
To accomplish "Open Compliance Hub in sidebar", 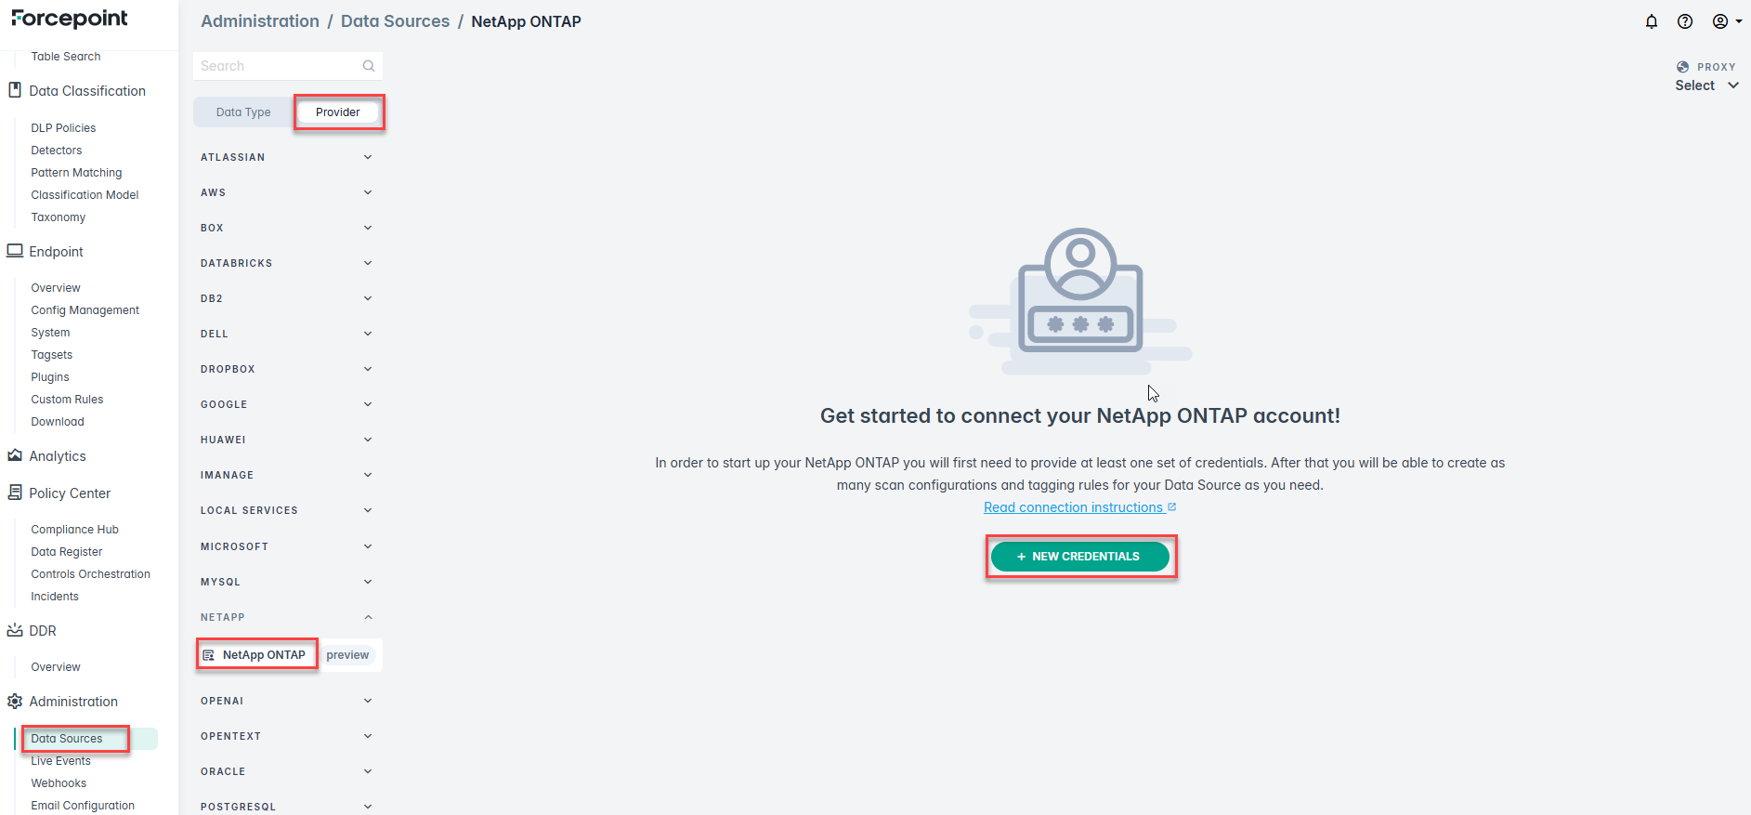I will point(75,530).
